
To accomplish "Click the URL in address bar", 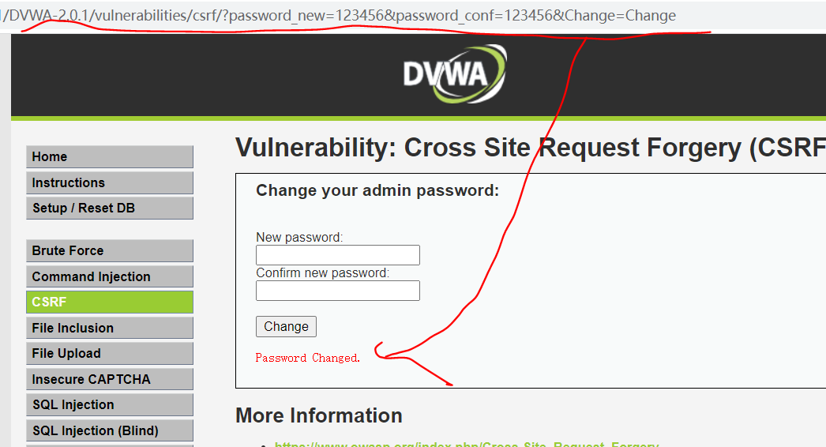I will coord(338,16).
